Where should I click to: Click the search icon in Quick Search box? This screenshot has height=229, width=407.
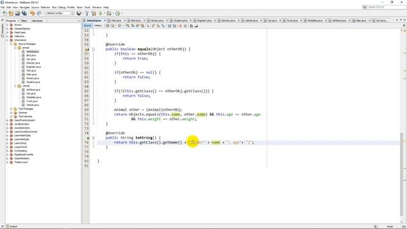tap(364, 7)
